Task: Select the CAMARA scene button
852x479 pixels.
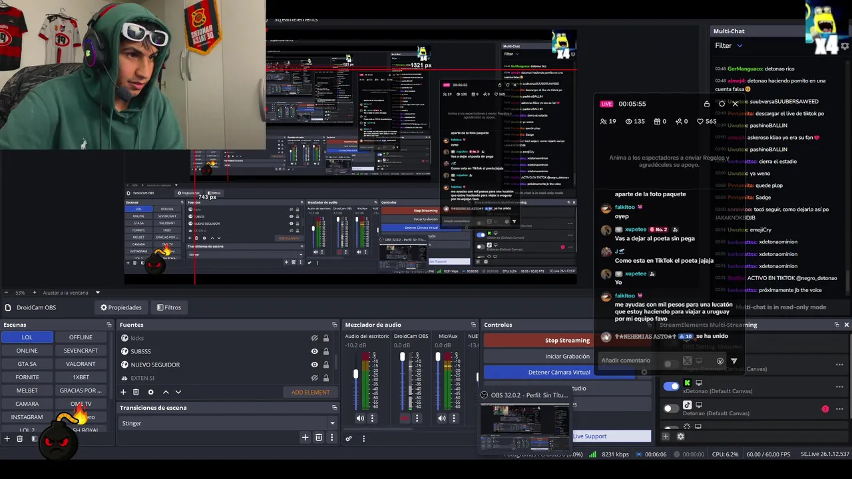Action: click(27, 404)
